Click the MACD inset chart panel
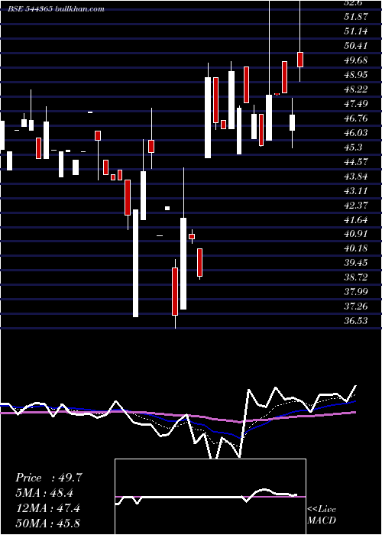Image resolution: width=382 pixels, height=535 pixels. tap(210, 497)
